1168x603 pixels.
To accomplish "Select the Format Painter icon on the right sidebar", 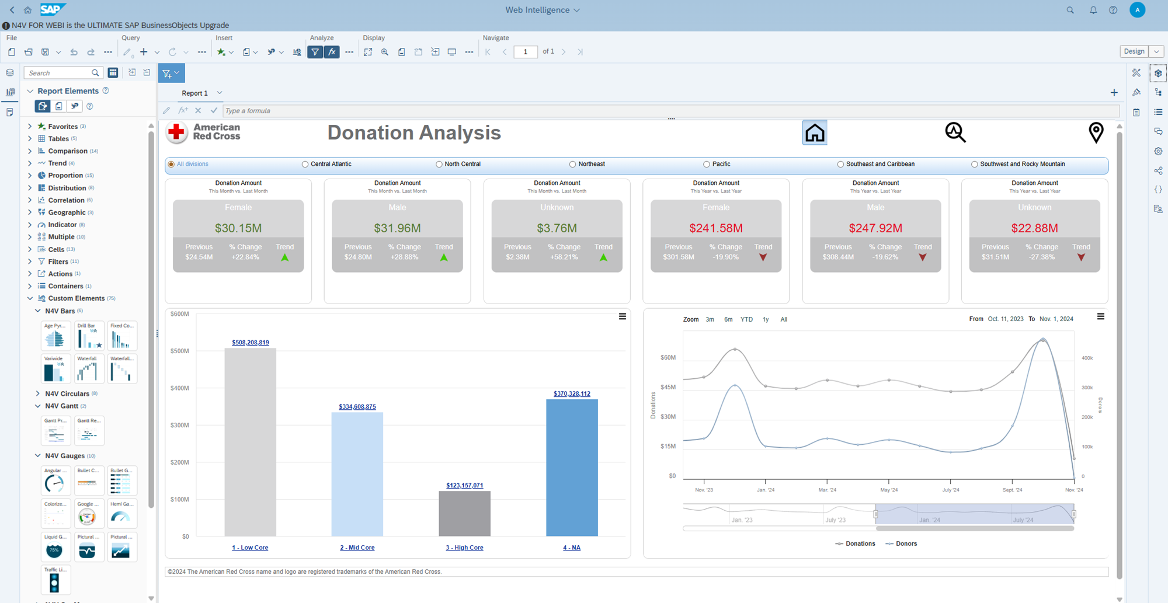I will (1136, 92).
